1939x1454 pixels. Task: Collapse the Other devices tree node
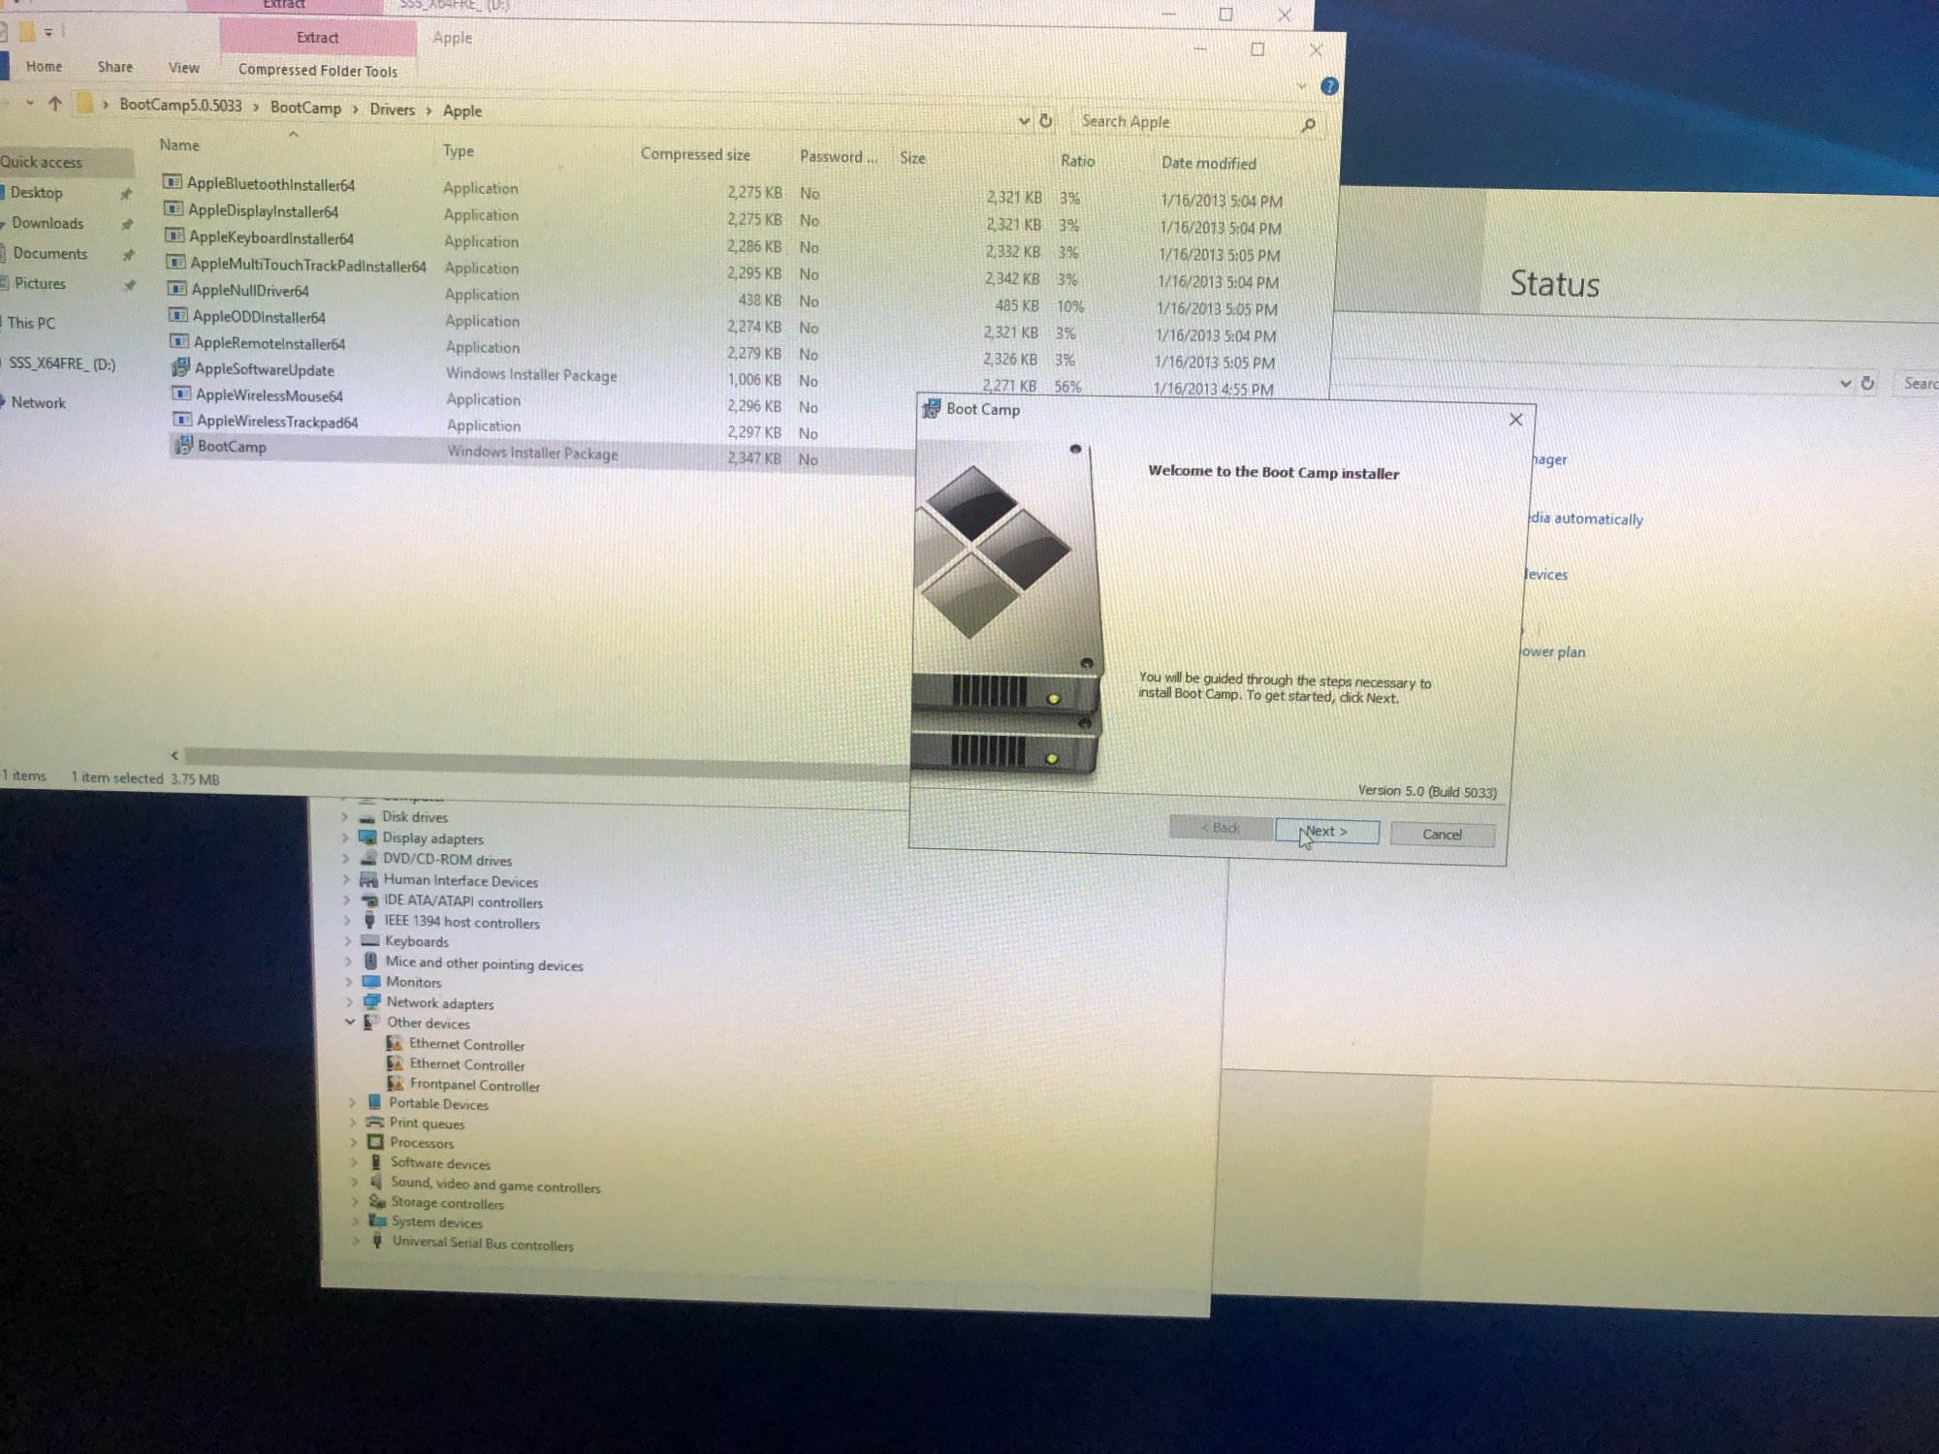pos(350,1022)
